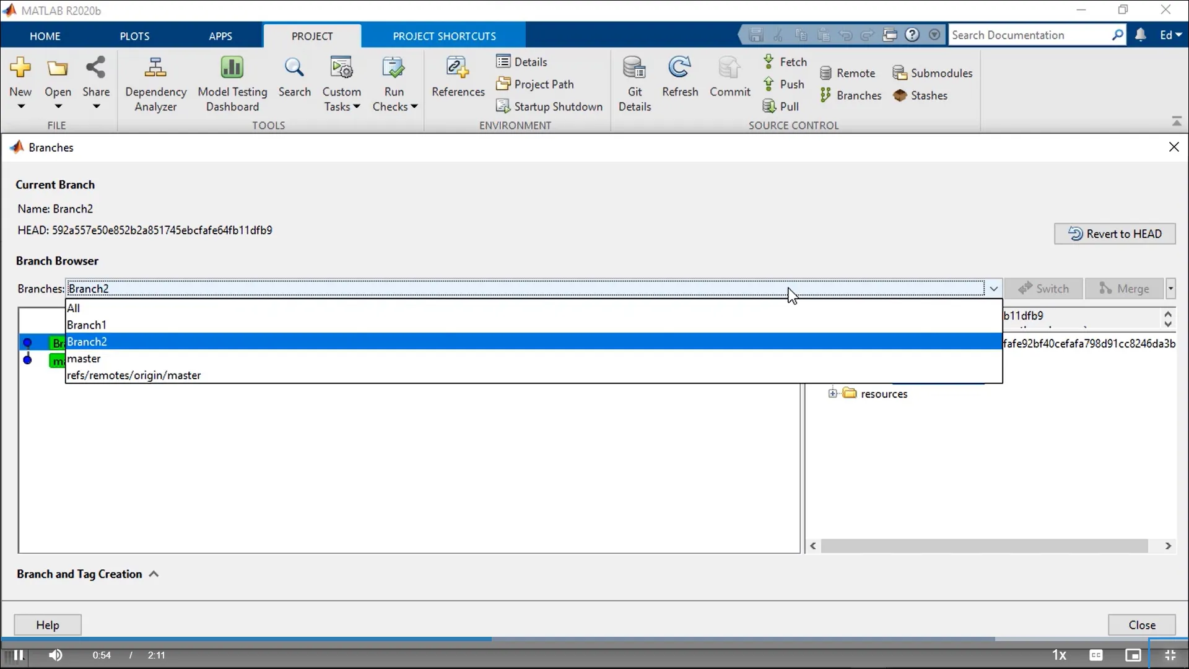Image resolution: width=1189 pixels, height=669 pixels.
Task: Open the Merge options dropdown arrow
Action: point(1172,288)
